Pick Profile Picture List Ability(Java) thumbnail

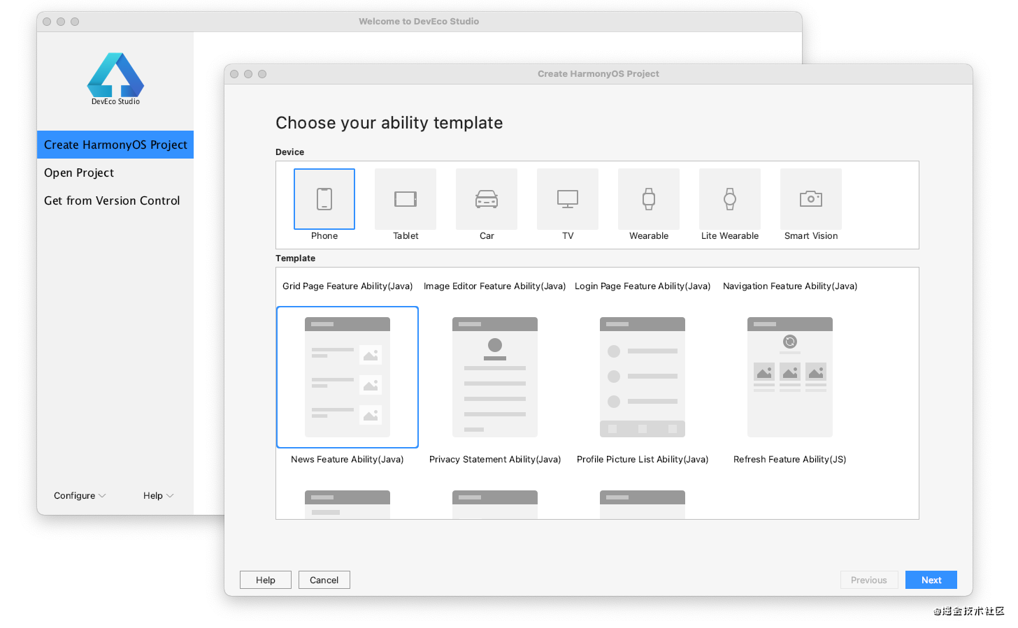(643, 377)
